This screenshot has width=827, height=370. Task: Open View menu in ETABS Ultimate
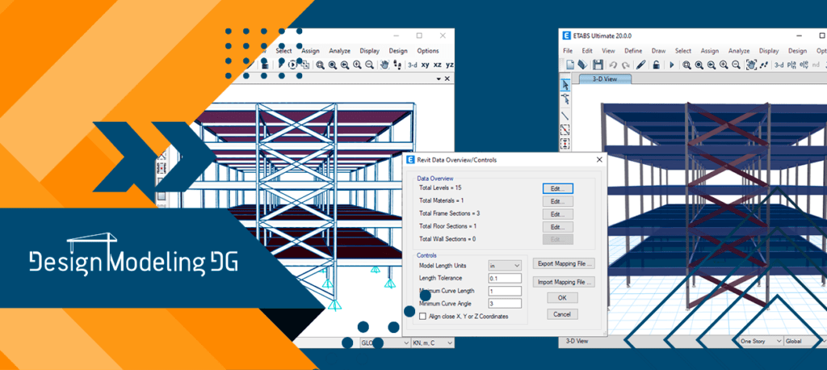point(608,51)
